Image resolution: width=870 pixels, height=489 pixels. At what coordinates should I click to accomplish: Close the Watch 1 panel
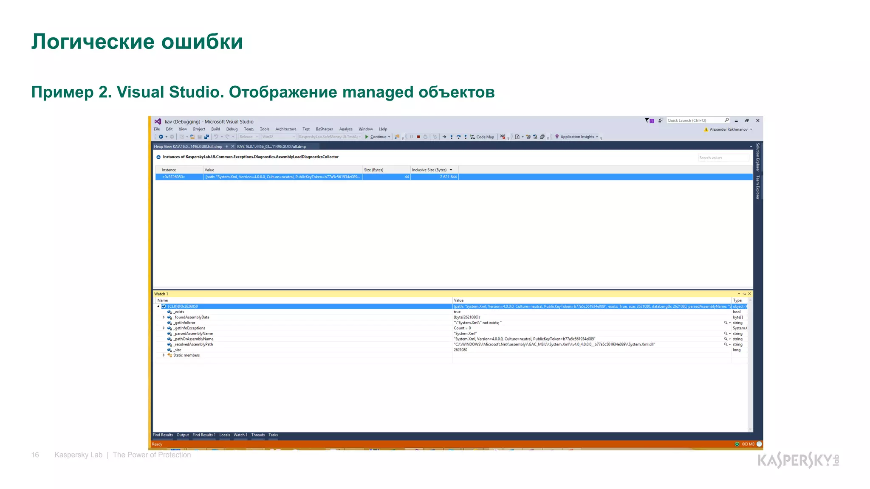pyautogui.click(x=749, y=294)
